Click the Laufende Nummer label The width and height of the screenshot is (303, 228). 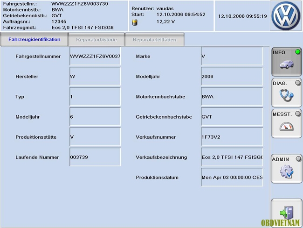point(37,157)
